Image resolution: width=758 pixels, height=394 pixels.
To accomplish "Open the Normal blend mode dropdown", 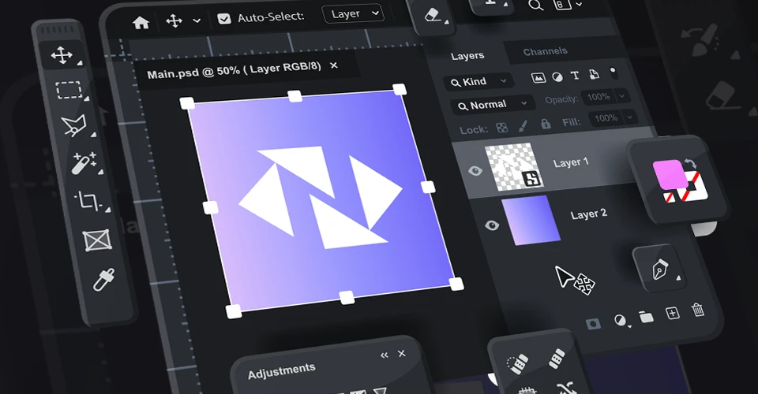I will [x=493, y=105].
